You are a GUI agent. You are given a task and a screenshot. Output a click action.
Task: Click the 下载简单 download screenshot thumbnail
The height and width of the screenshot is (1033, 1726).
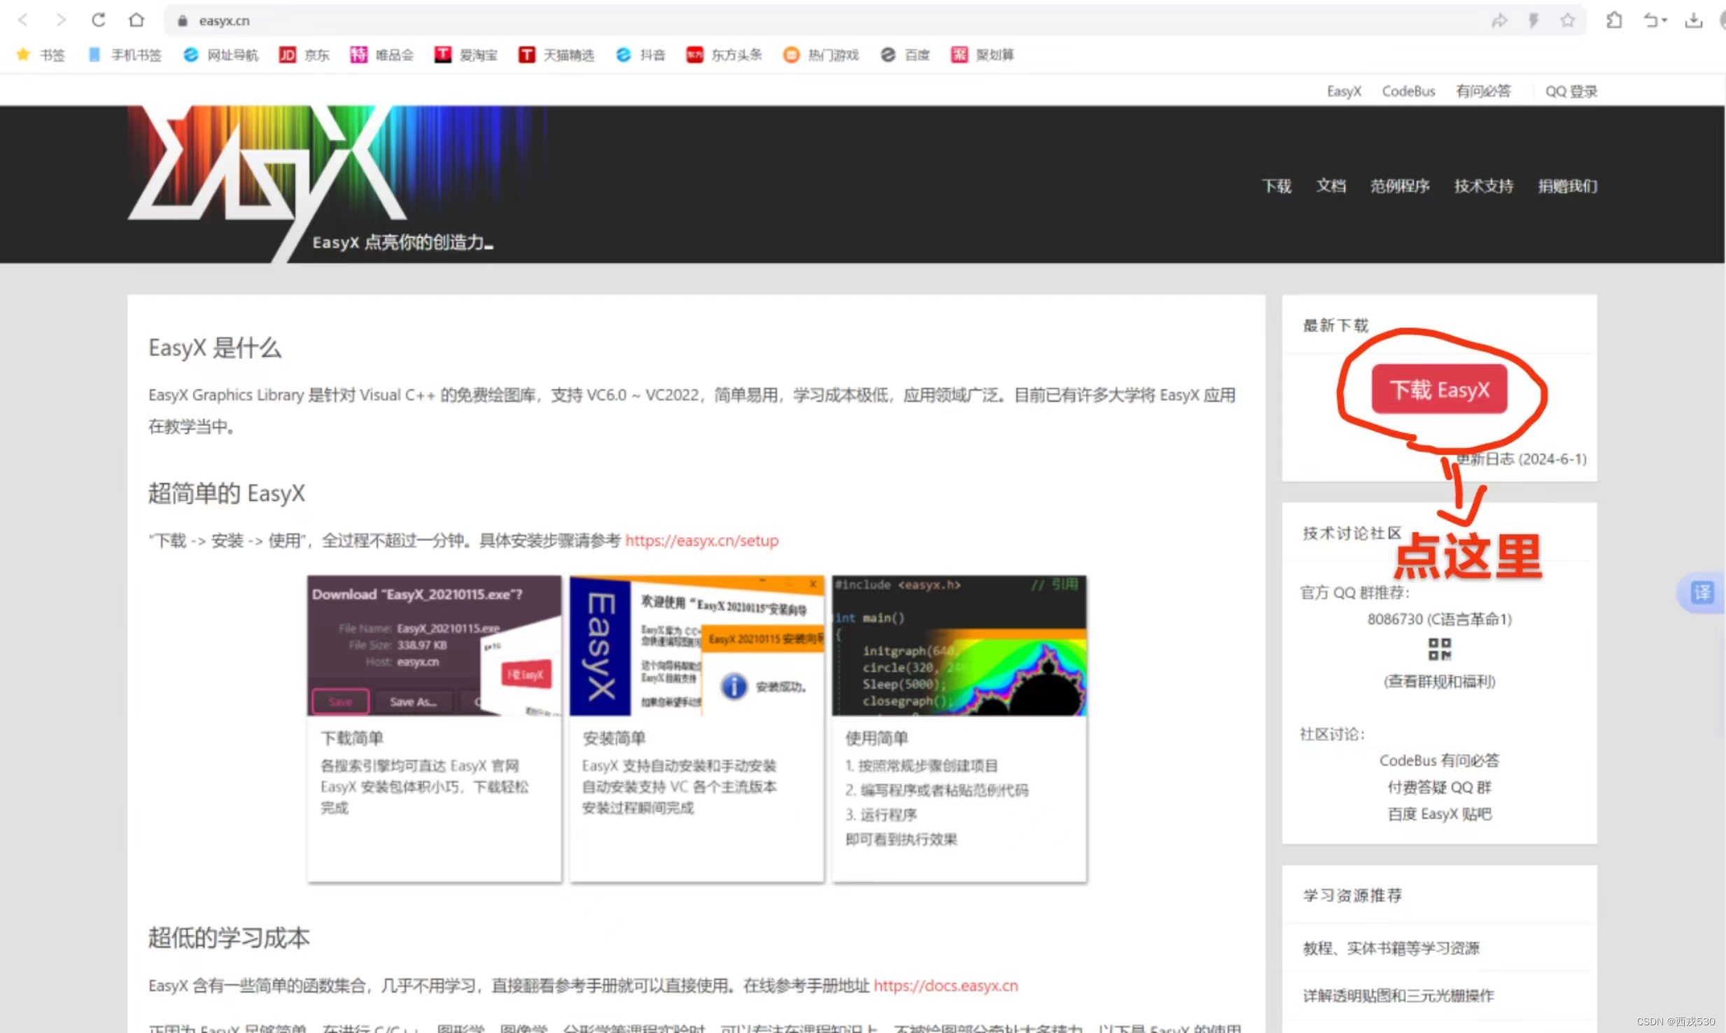click(x=434, y=645)
